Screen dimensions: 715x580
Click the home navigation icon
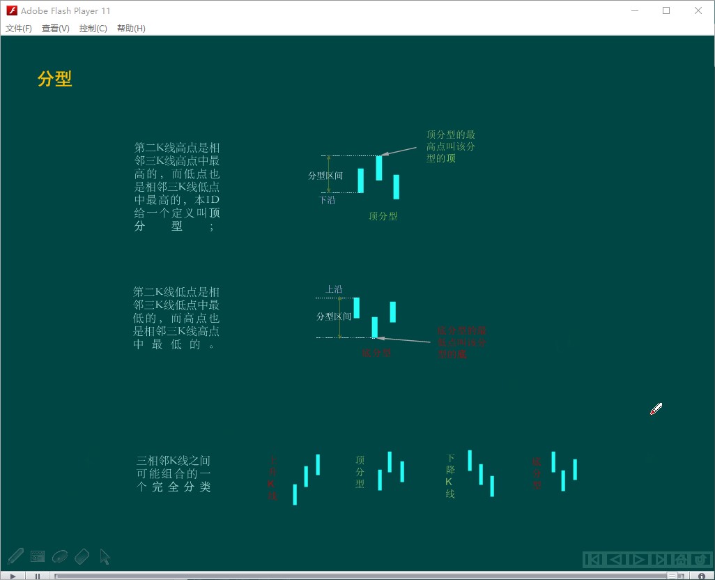(x=681, y=559)
